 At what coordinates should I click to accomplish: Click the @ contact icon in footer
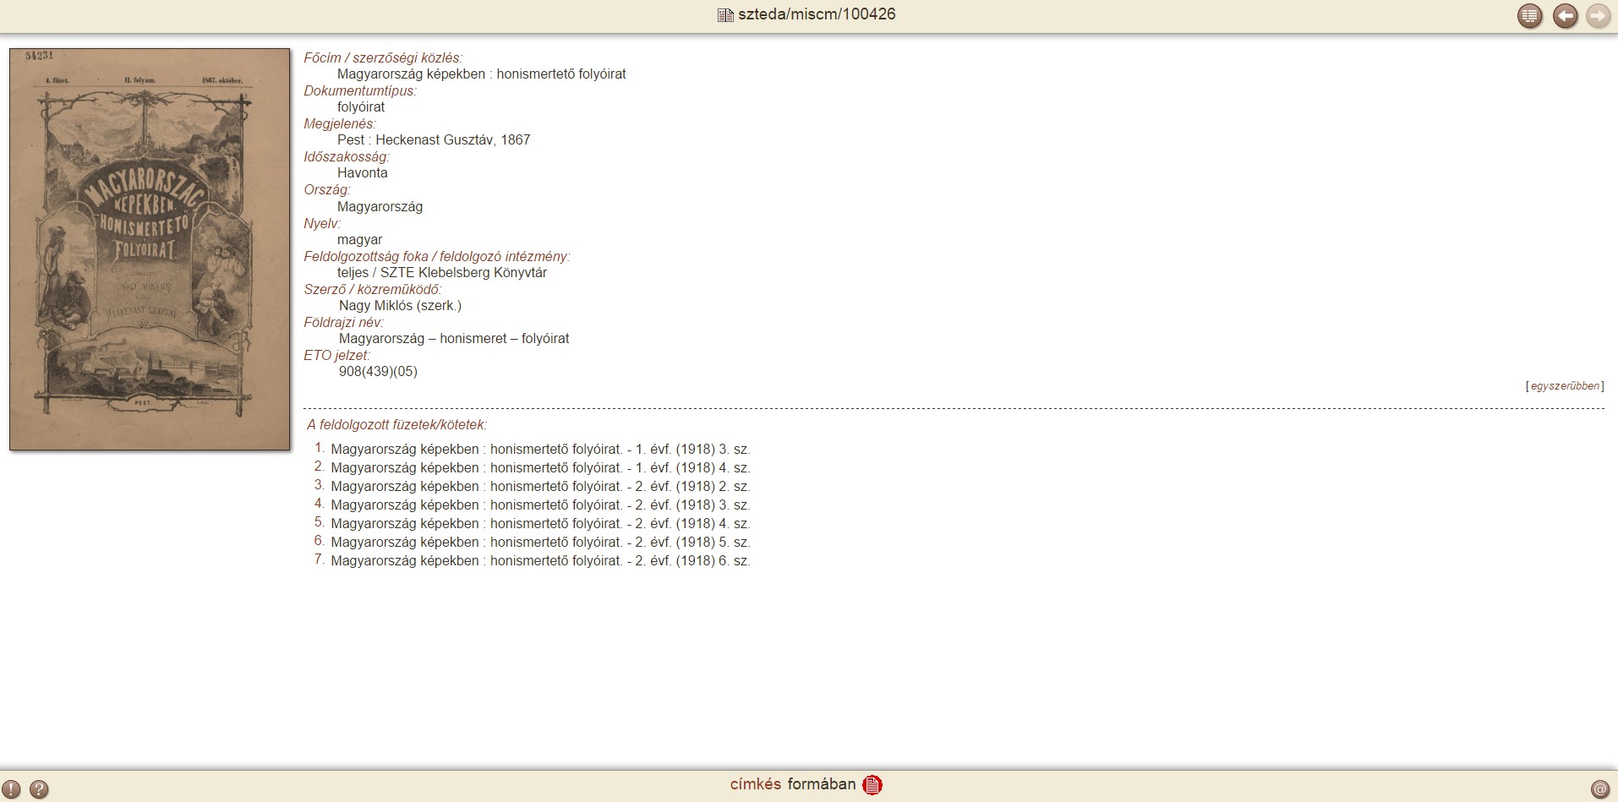point(1599,789)
